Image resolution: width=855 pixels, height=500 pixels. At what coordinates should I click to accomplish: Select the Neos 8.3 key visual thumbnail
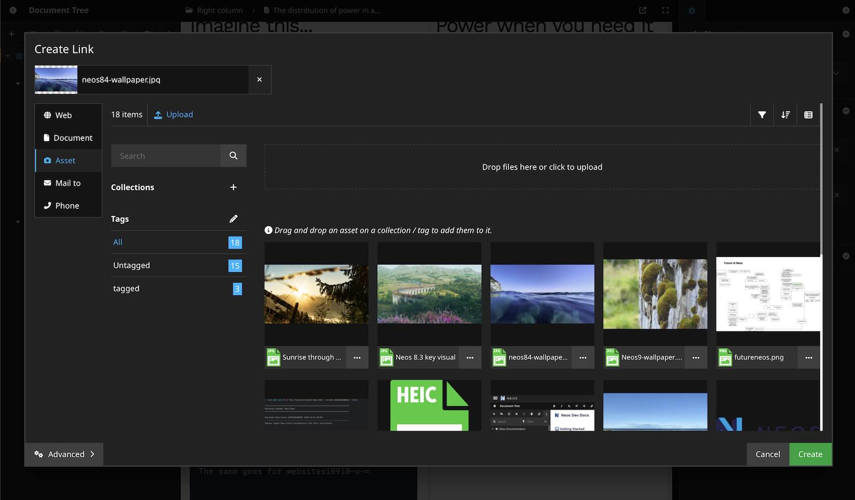click(x=429, y=294)
